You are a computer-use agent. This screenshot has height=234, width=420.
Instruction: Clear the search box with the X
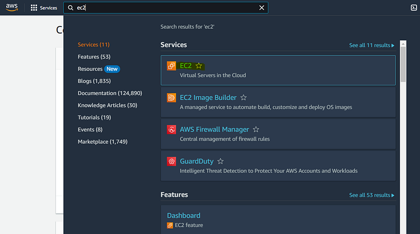tap(262, 8)
